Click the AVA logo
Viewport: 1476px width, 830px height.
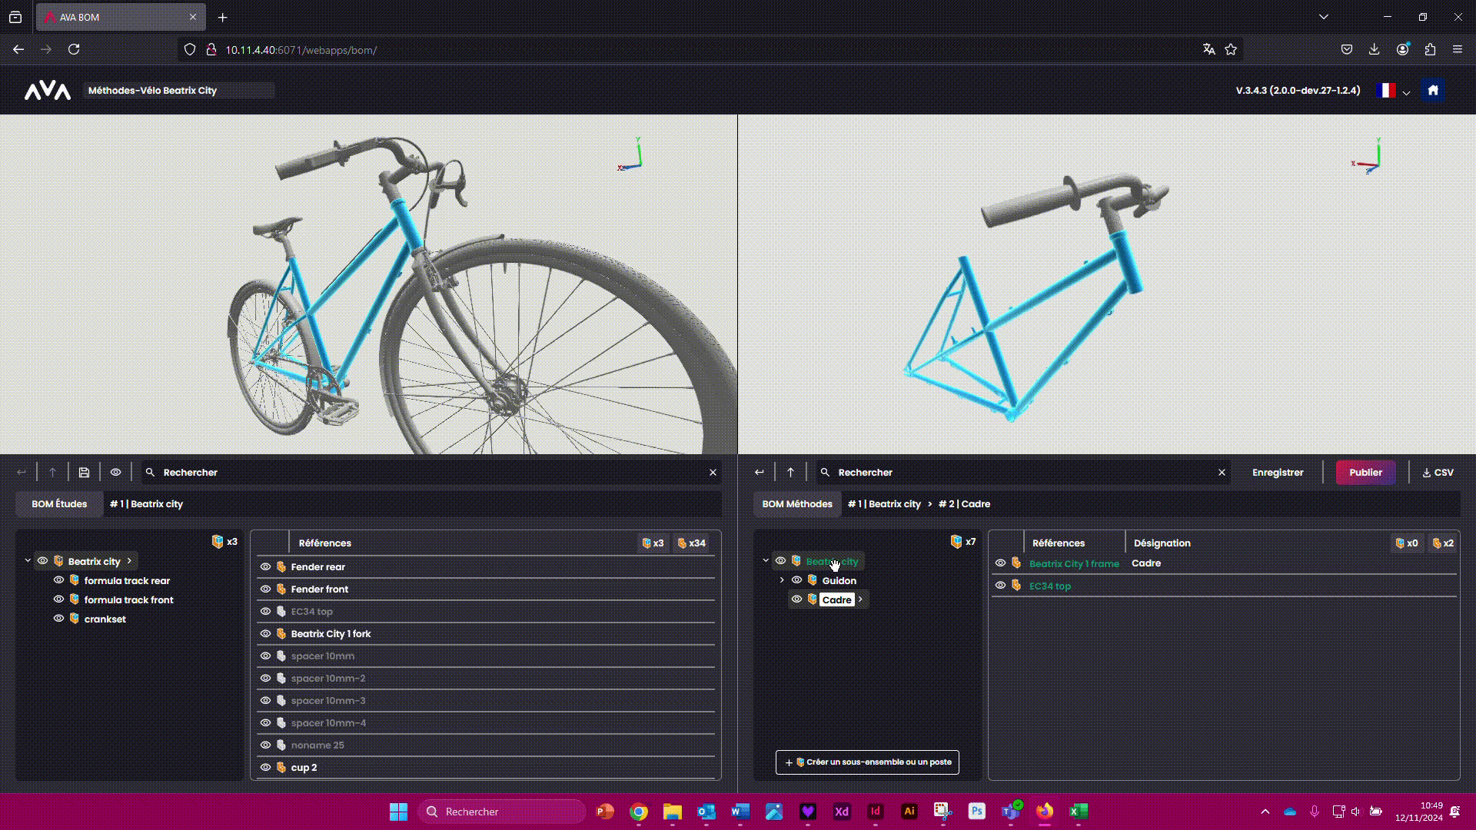click(x=48, y=91)
